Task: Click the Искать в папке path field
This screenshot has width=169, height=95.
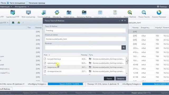Action: tap(85, 39)
